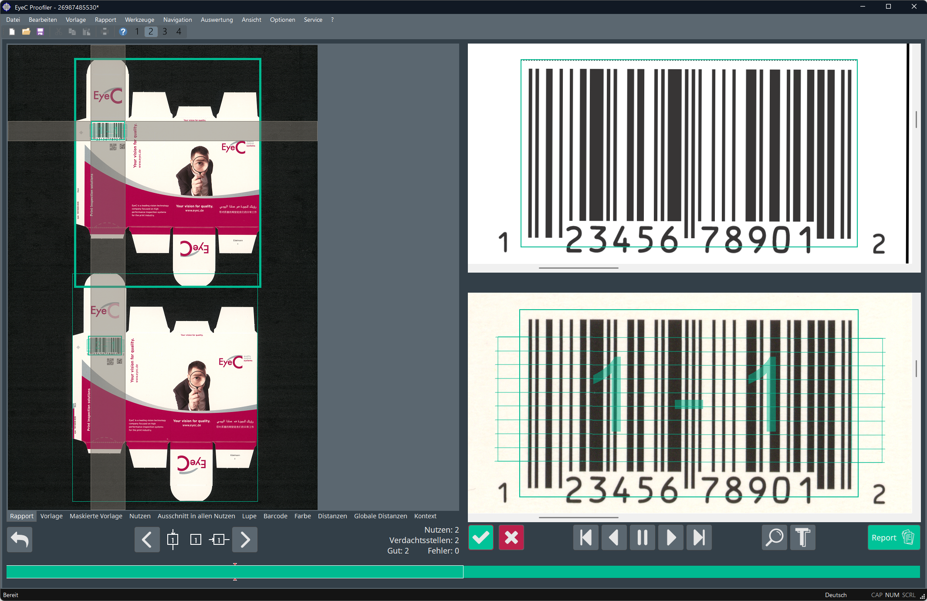Screen dimensions: 927x601
Task: Open help with the blue question mark
Action: click(x=123, y=32)
